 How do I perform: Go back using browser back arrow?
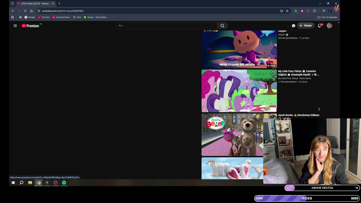point(13,11)
